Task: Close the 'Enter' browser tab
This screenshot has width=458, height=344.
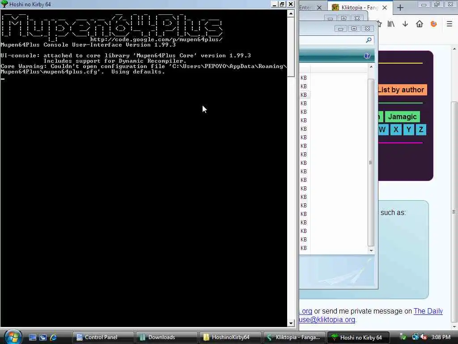Action: 319,8
